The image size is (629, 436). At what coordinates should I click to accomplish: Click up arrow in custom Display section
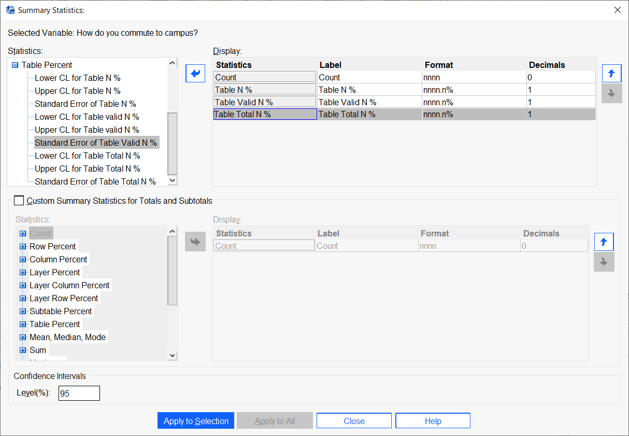coord(604,242)
